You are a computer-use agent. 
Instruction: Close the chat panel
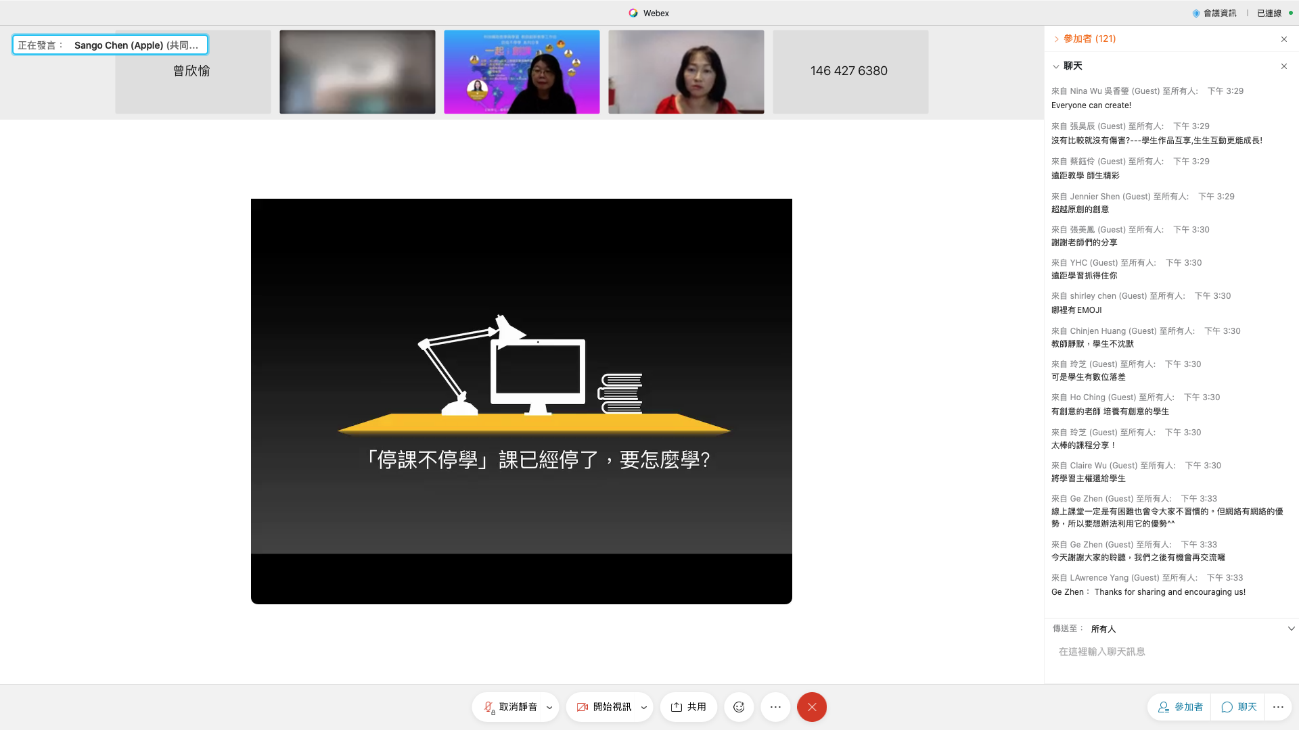(1283, 66)
